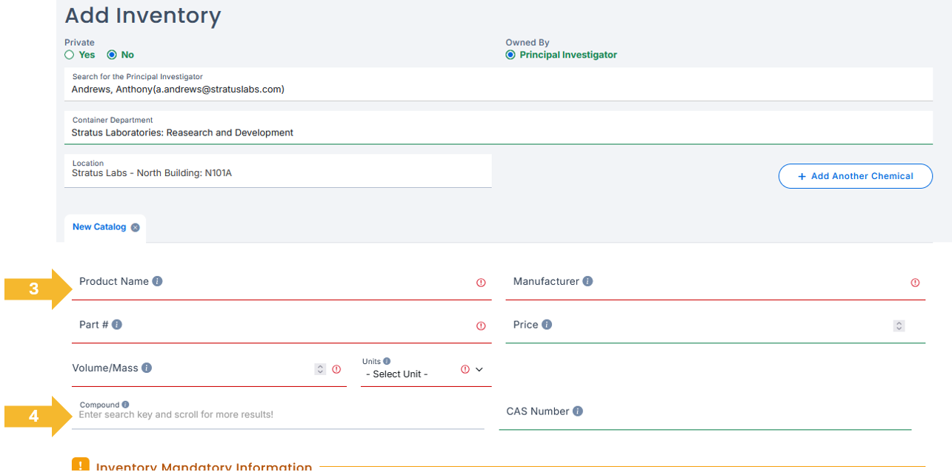Switch to the New Catalog tab
Viewport: 952px width, 472px height.
tap(99, 227)
